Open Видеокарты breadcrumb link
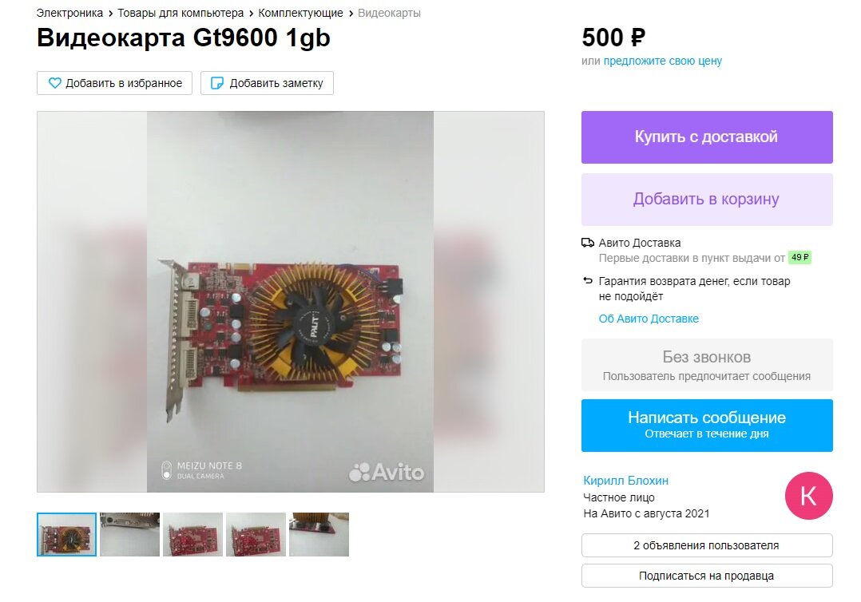Image resolution: width=861 pixels, height=602 pixels. coord(389,13)
